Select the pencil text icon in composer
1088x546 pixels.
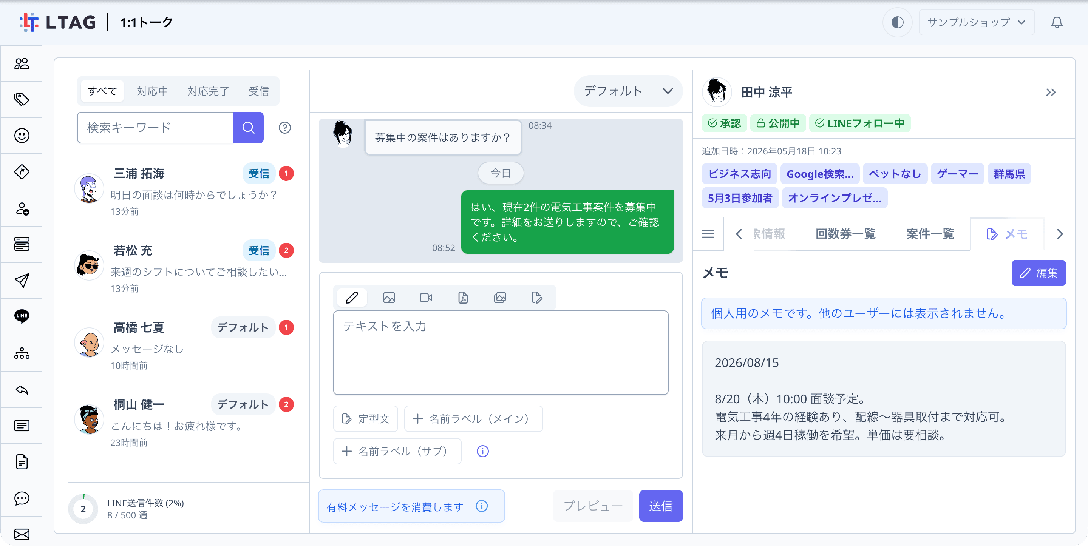click(x=352, y=298)
